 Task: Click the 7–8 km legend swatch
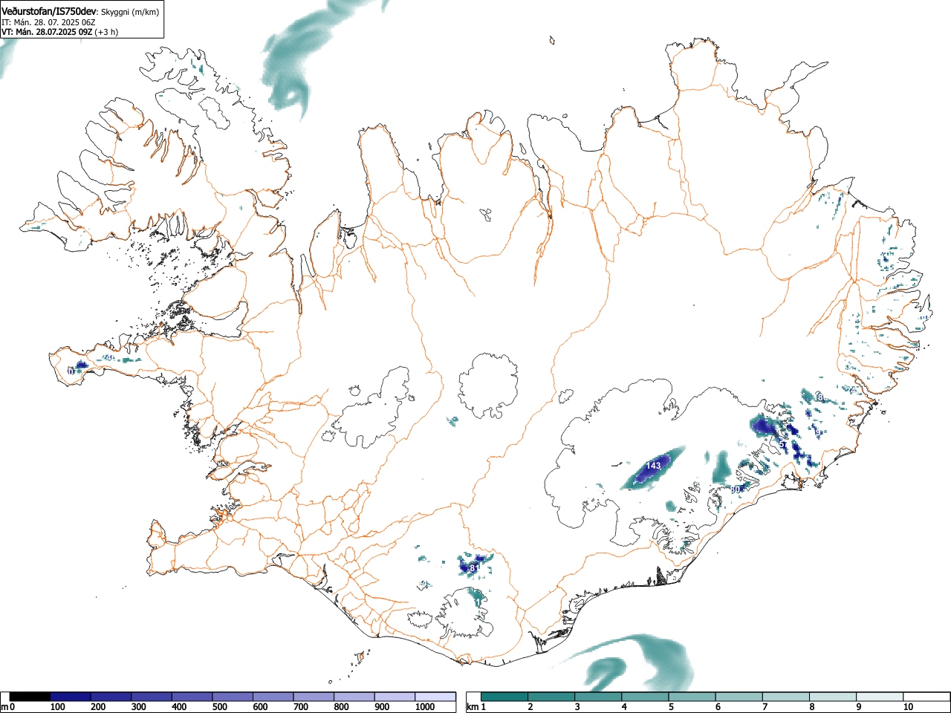tap(785, 697)
